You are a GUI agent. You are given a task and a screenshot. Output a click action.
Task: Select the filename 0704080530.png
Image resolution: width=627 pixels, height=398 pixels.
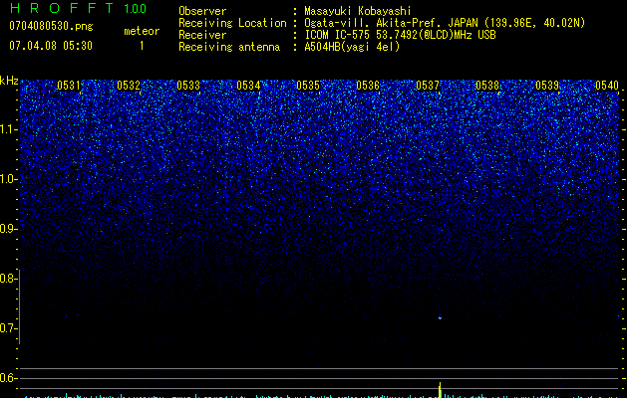tap(51, 26)
